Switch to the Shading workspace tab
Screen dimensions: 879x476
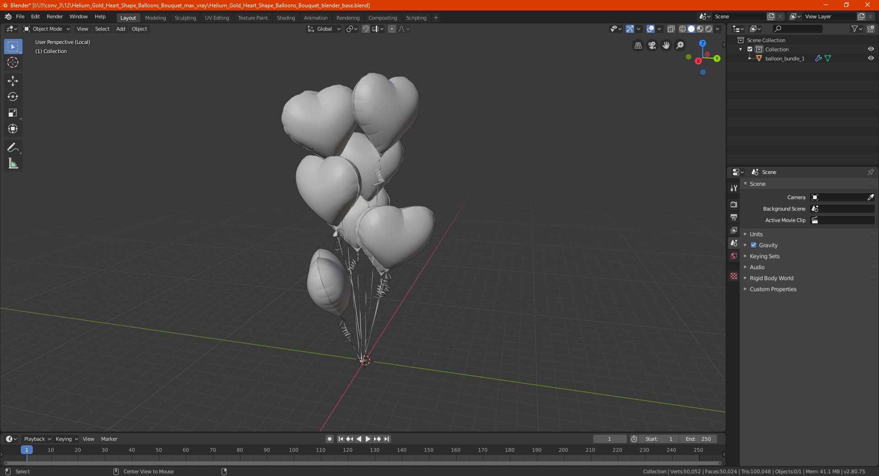tap(286, 18)
